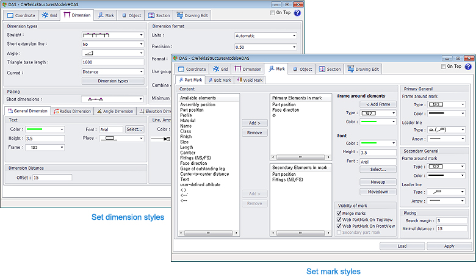
Task: Switch to the Weld Mark sub-tab
Action: click(x=250, y=80)
